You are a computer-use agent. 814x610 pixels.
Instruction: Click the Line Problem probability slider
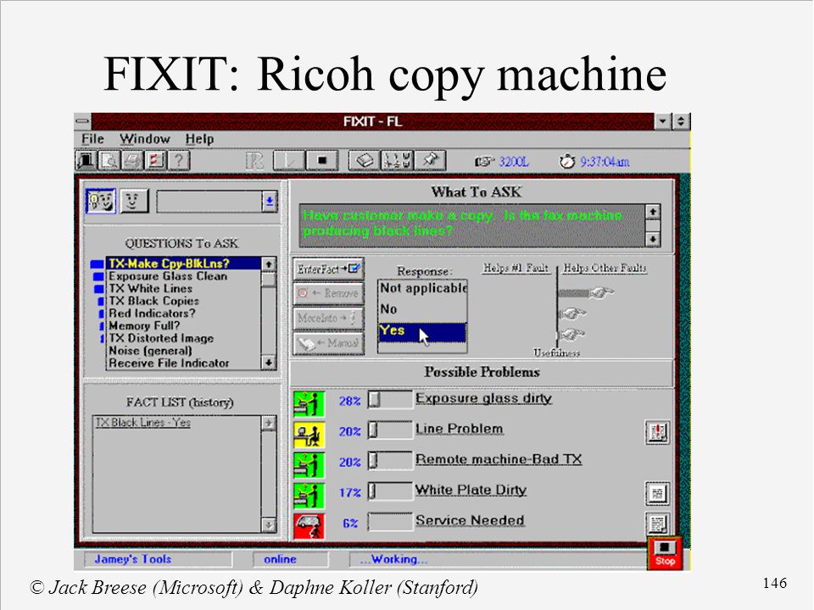tap(390, 430)
